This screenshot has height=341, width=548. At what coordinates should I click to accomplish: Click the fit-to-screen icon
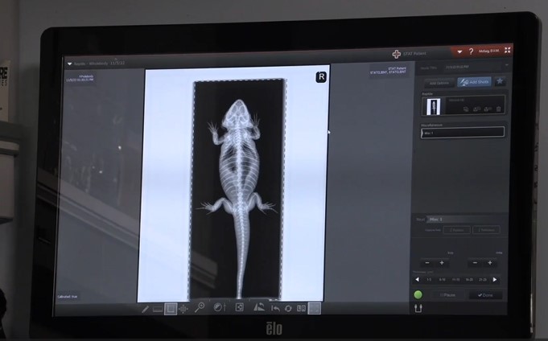240,307
